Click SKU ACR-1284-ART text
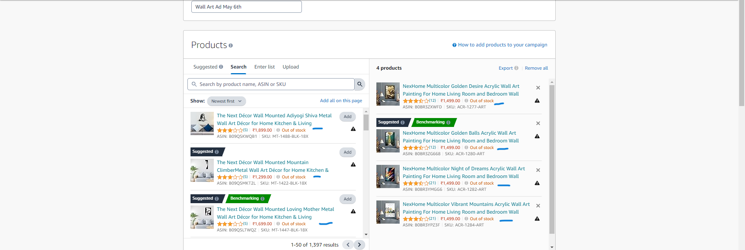The height and width of the screenshot is (250, 745). click(464, 225)
